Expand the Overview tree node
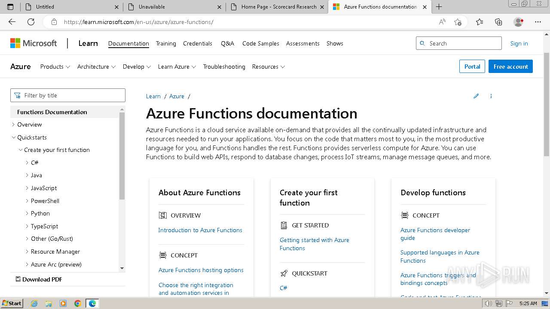This screenshot has width=550, height=309. click(x=13, y=124)
